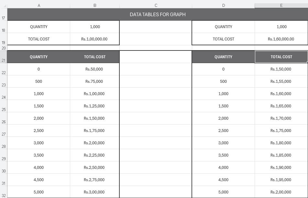308x198 pixels.
Task: Select the column A header
Action: click(x=39, y=5)
